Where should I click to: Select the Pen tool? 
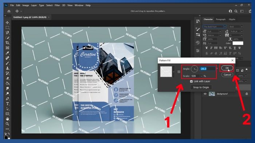pyautogui.click(x=7, y=99)
